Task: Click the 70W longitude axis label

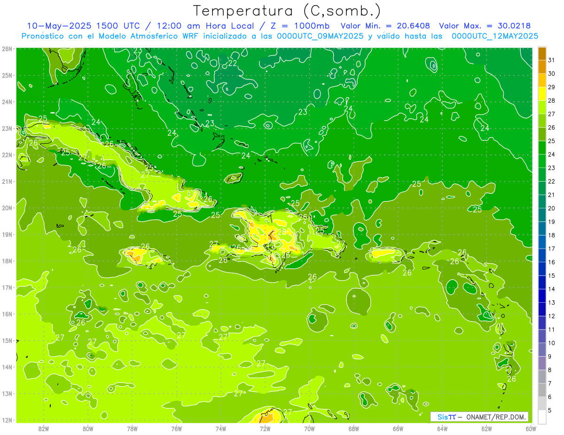Action: [x=309, y=428]
